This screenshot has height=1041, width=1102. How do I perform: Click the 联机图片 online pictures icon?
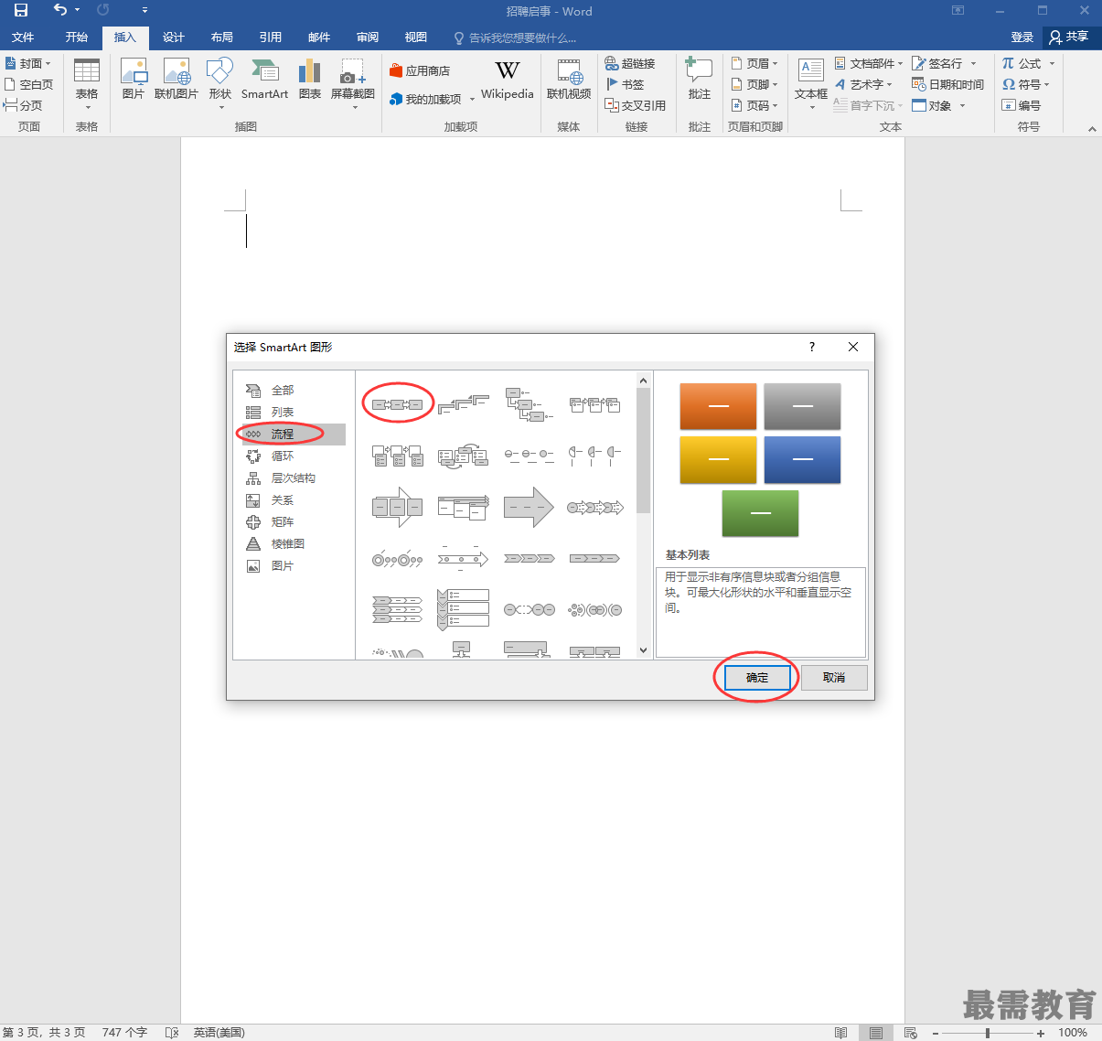point(177,80)
